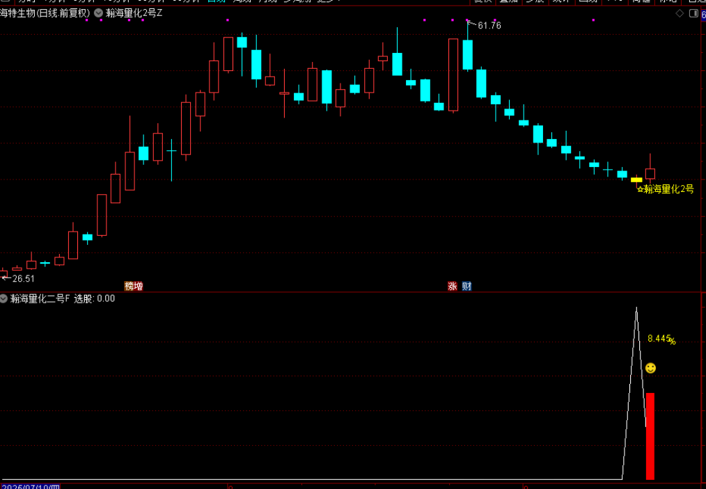Click the 翰海量化二号F indicator title
The image size is (706, 489).
pos(40,298)
